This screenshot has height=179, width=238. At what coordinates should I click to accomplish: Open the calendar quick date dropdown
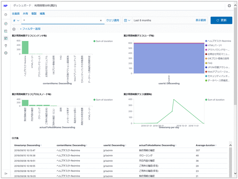pos(127,21)
